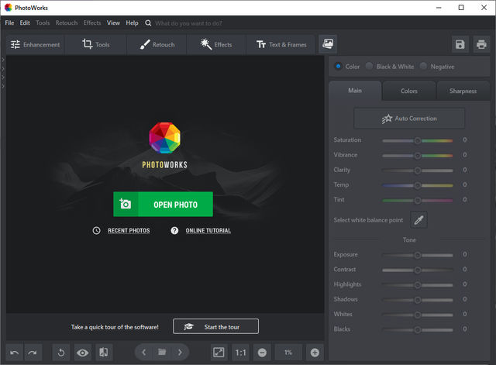The height and width of the screenshot is (365, 496).
Task: Select the Black & White radio option
Action: click(x=370, y=67)
